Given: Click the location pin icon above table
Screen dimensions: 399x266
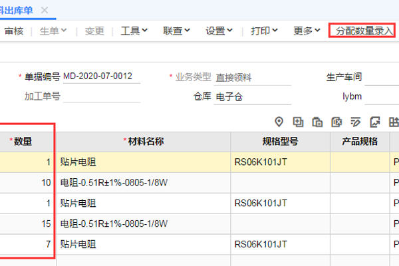Looking at the screenshot, I should (x=279, y=122).
